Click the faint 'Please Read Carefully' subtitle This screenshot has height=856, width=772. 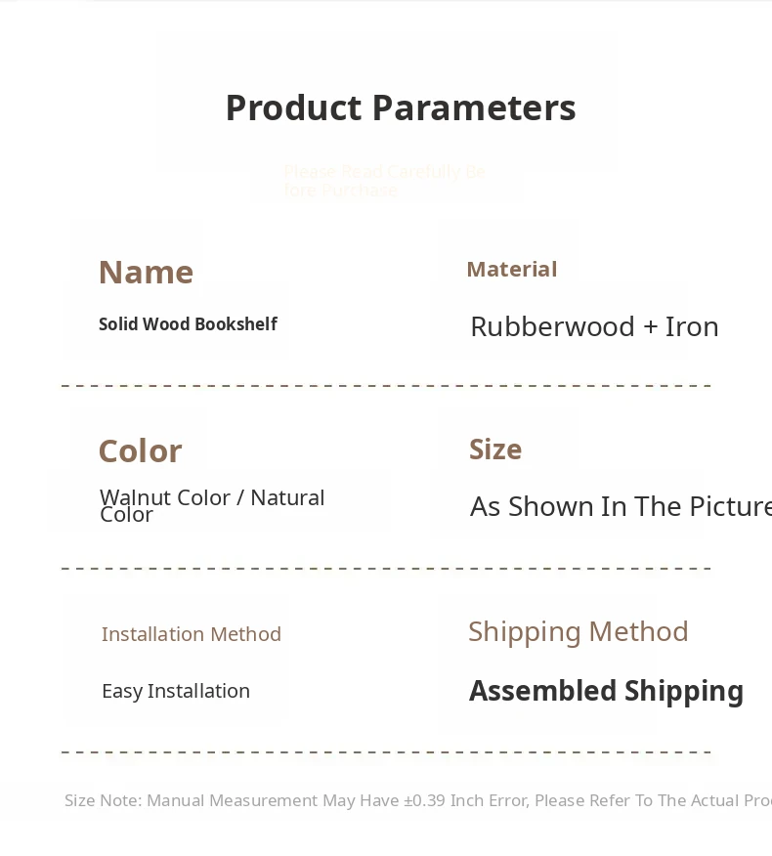point(384,181)
